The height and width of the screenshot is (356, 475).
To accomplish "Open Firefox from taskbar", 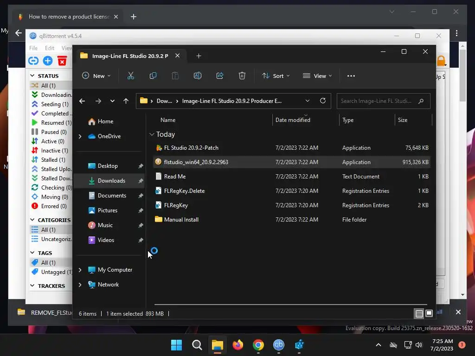I will tap(238, 345).
